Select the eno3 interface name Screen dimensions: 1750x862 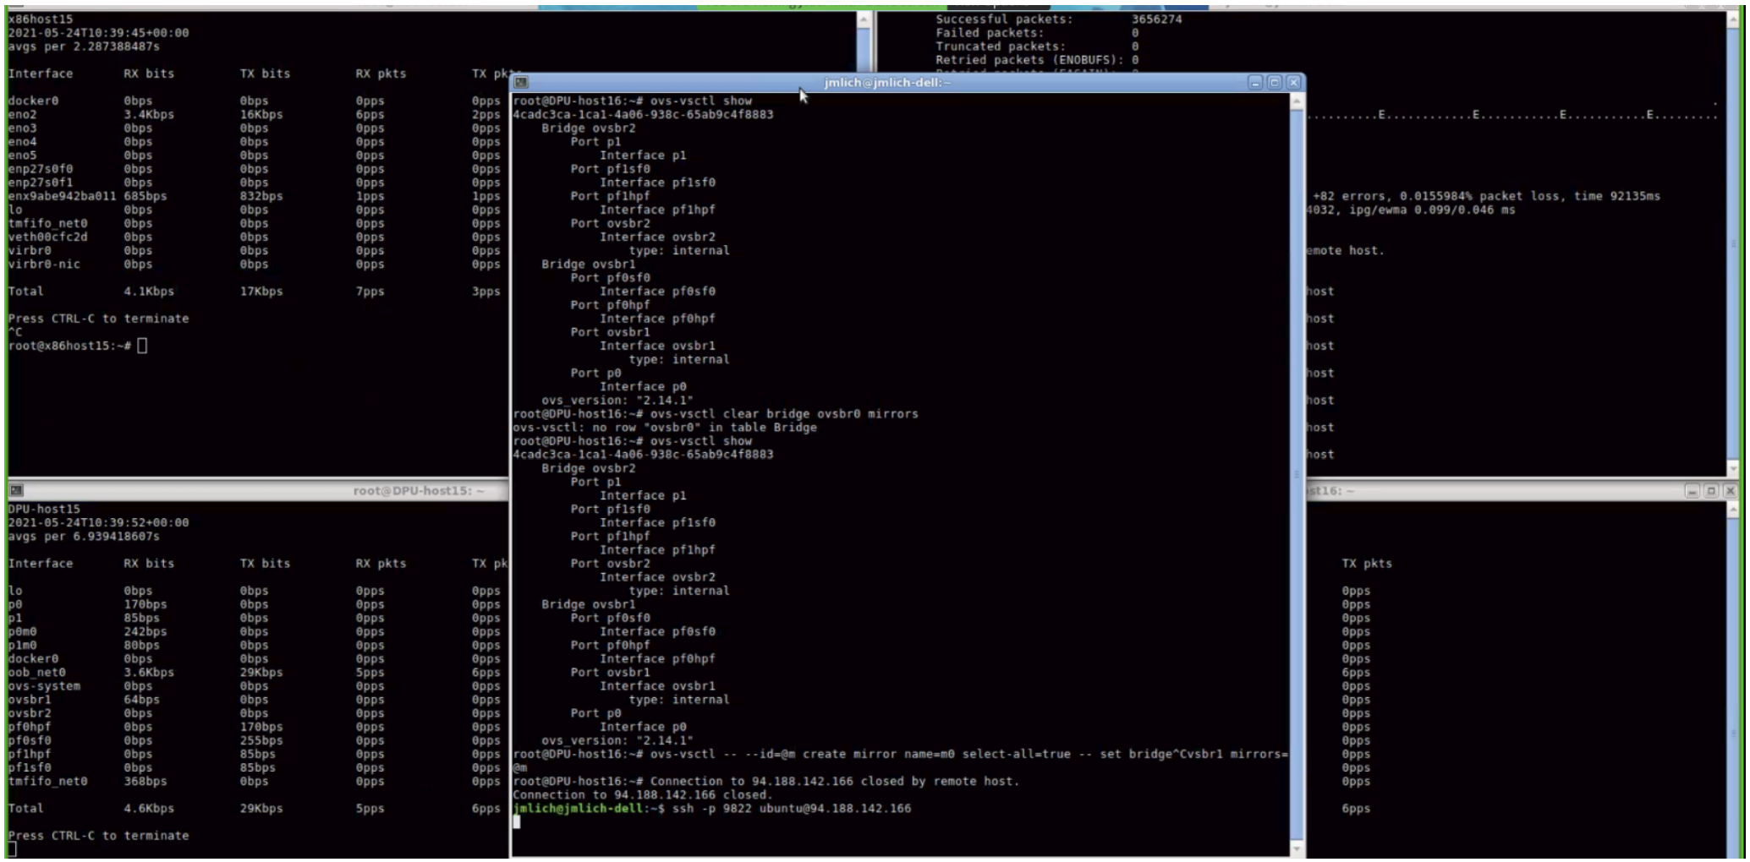coord(23,128)
